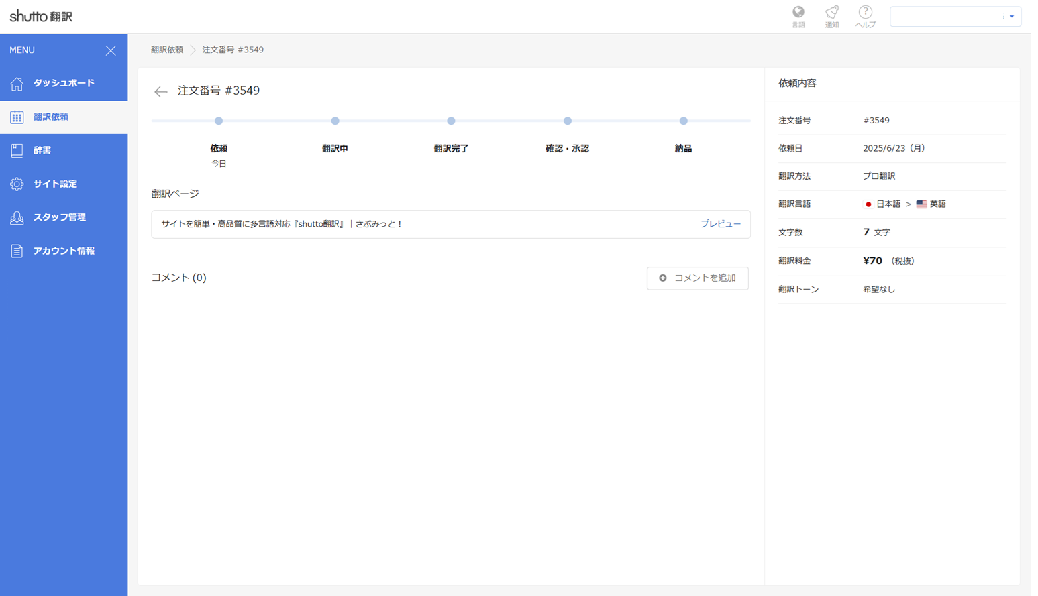Open the 言語 globe icon
1038x596 pixels.
click(x=798, y=17)
